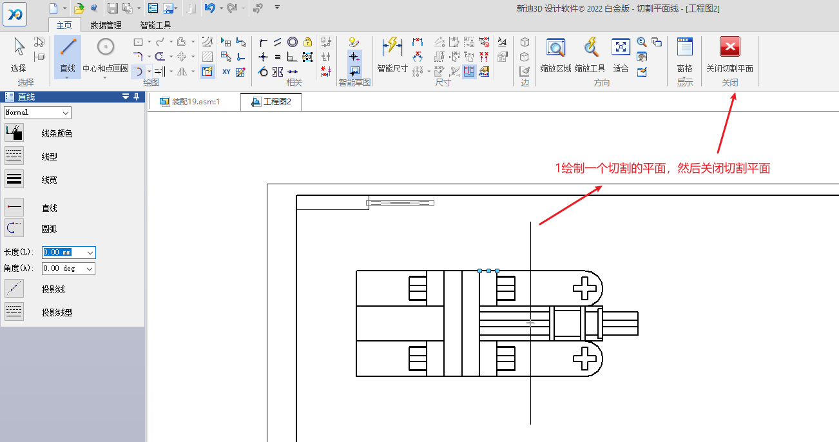Switch to the 数据管理 ribbon tab
This screenshot has height=442, width=839.
click(106, 26)
